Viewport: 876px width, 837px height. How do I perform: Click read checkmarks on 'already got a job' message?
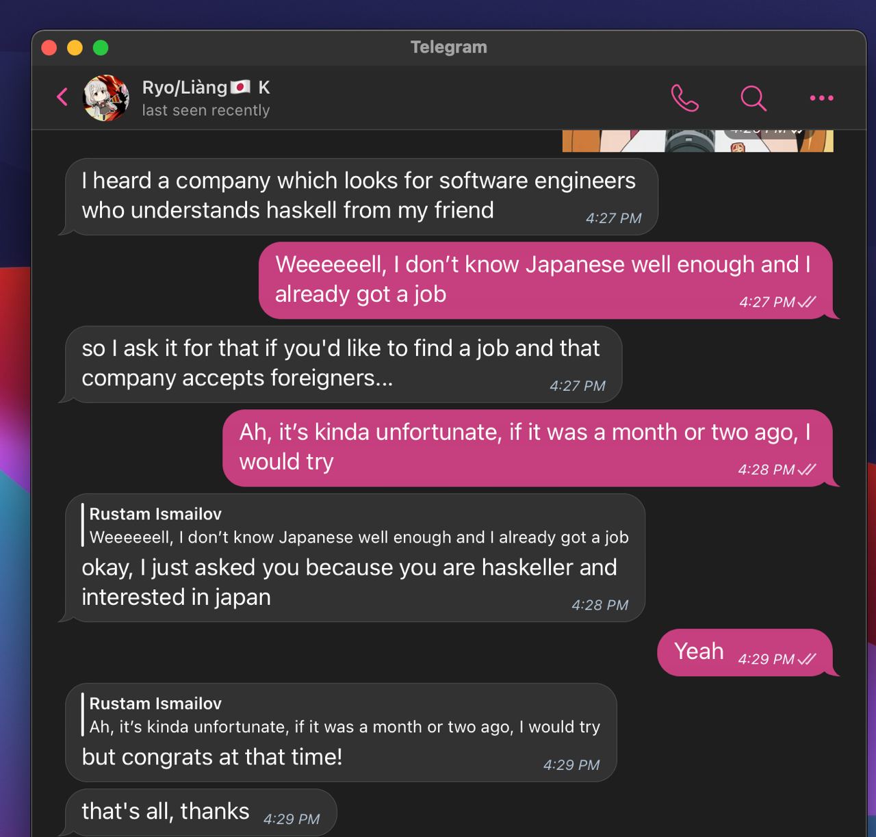point(808,302)
